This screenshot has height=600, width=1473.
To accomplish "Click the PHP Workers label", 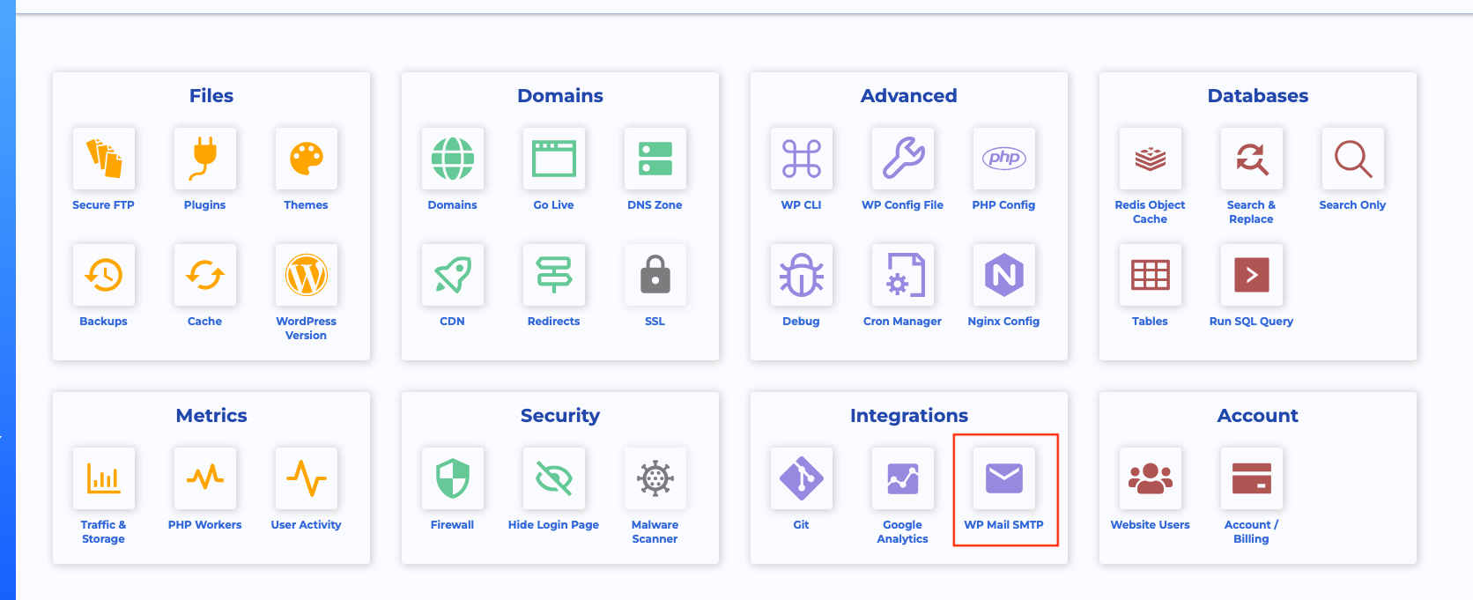I will coord(205,525).
